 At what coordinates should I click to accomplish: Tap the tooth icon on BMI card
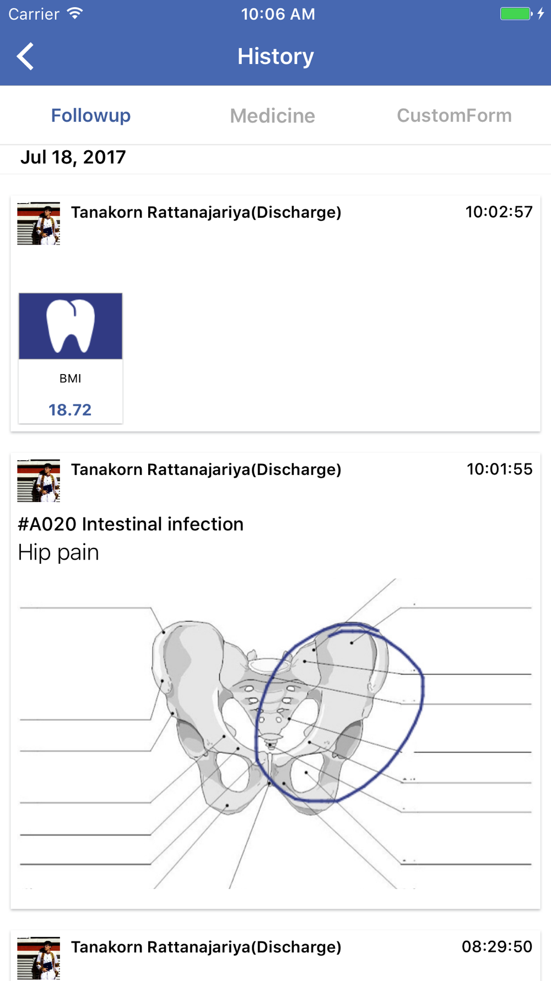71,326
